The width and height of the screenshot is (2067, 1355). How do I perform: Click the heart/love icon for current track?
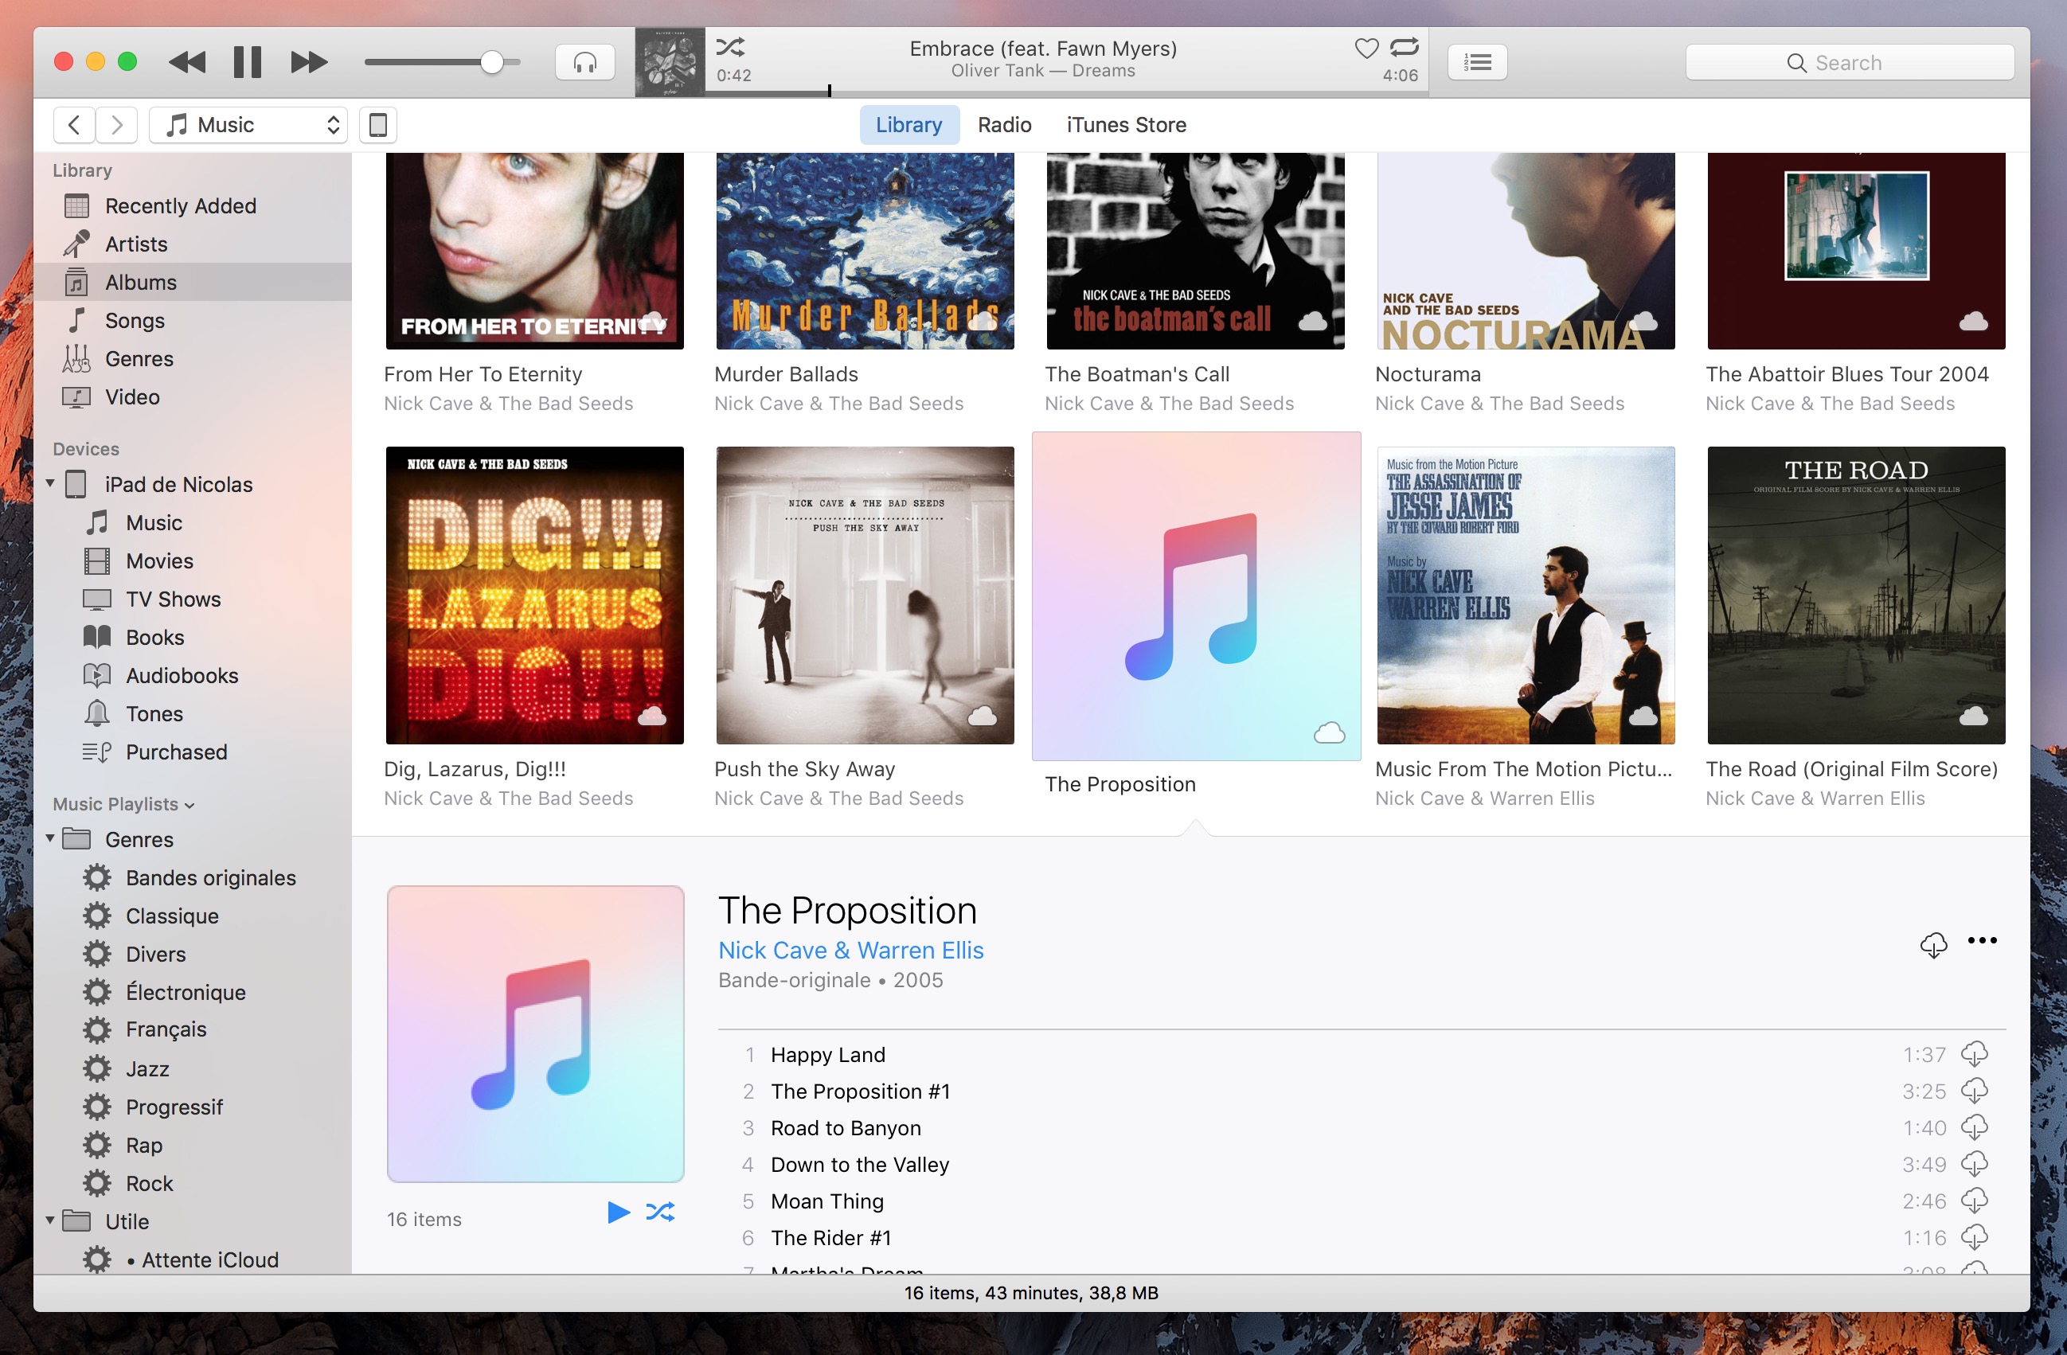(1364, 50)
